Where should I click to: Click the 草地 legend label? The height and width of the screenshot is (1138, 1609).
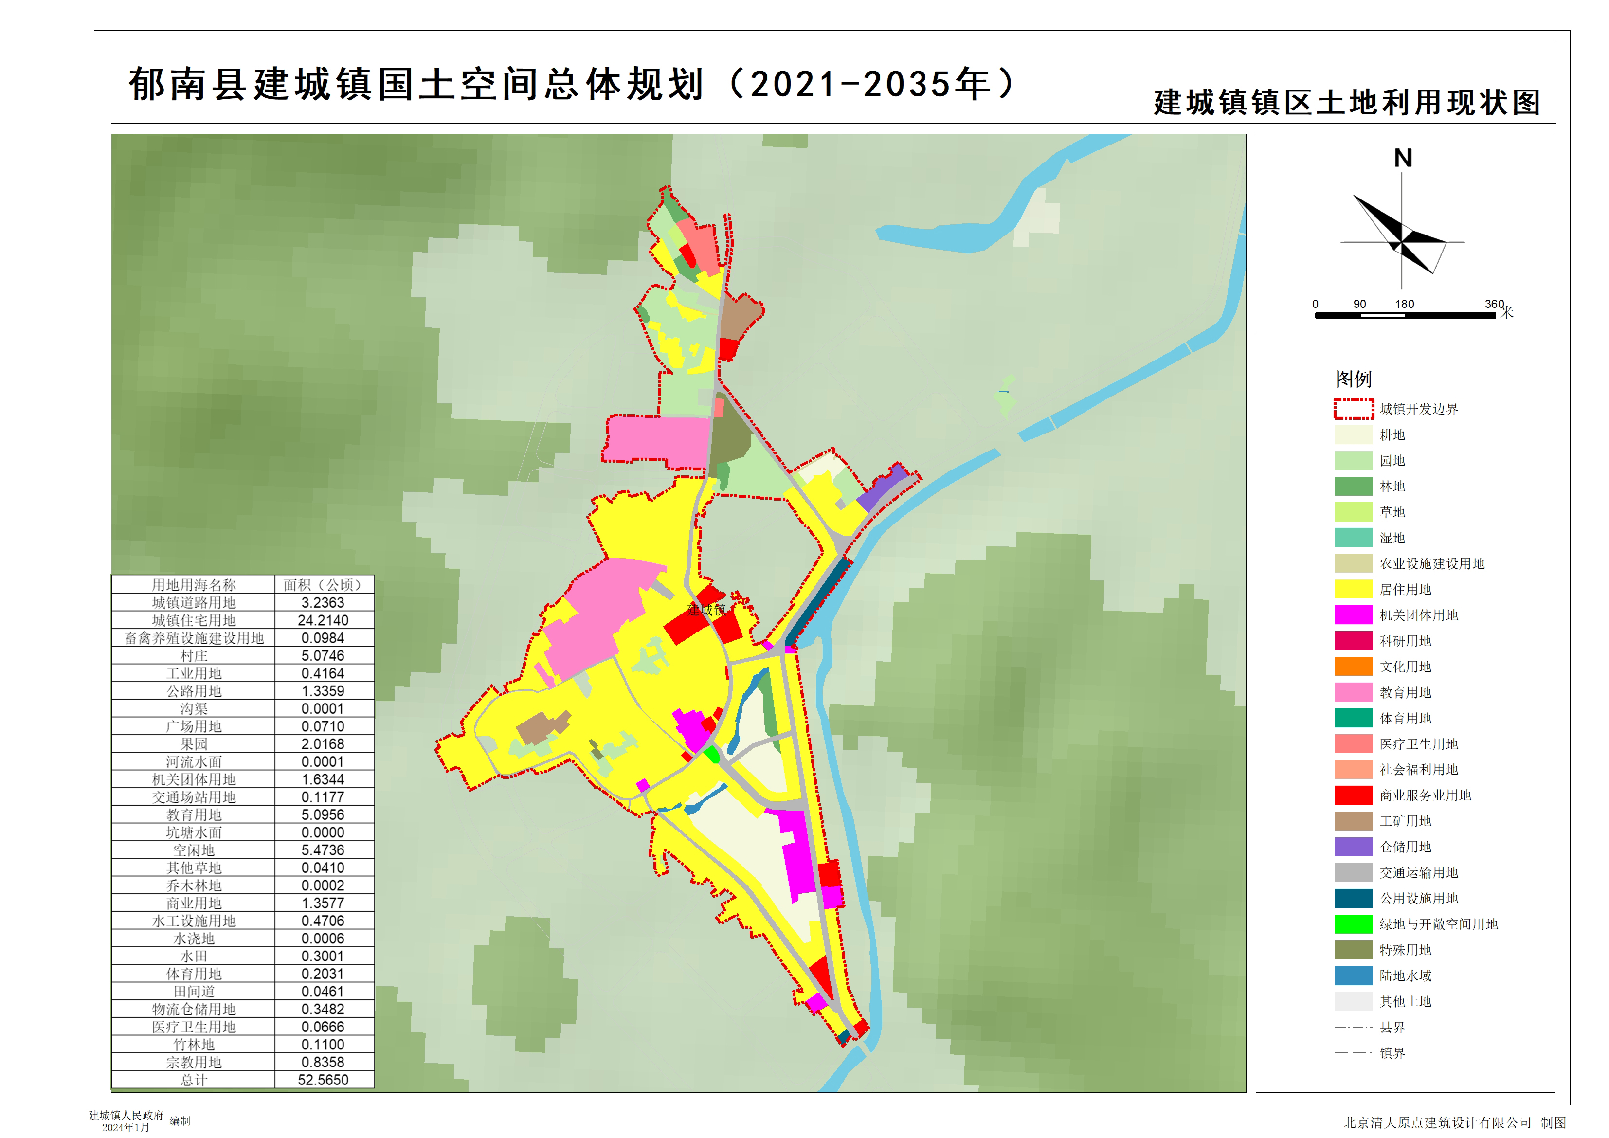pyautogui.click(x=1392, y=512)
